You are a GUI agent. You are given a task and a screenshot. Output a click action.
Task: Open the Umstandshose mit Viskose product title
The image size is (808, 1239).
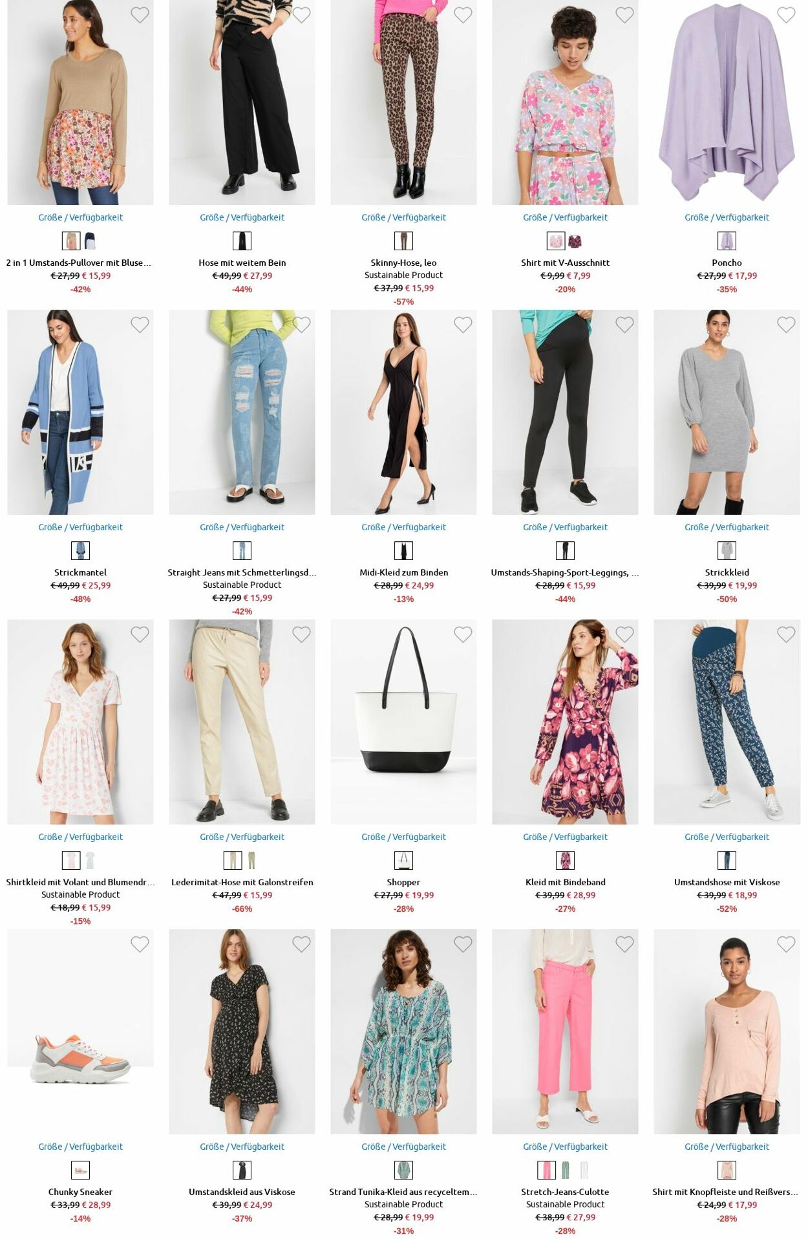click(727, 882)
